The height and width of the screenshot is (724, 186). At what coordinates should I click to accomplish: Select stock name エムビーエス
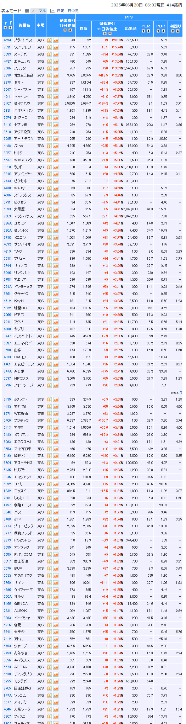click(x=24, y=364)
